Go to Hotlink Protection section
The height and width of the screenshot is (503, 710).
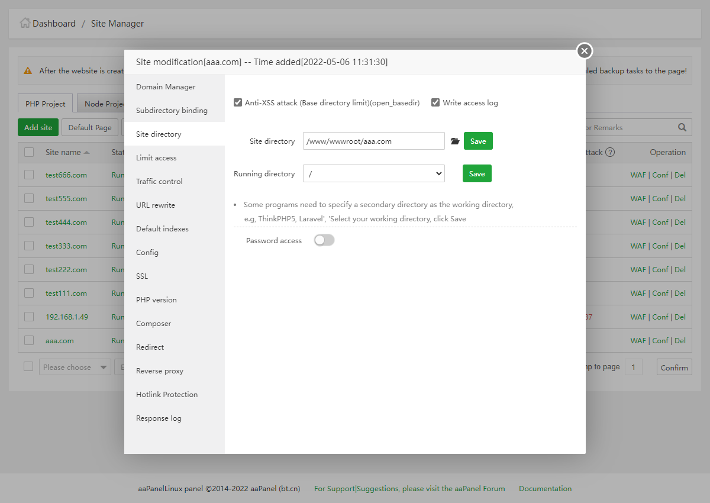tap(167, 395)
